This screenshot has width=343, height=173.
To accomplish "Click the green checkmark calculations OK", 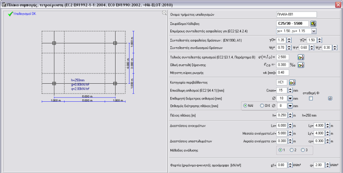I will [x=10, y=14].
